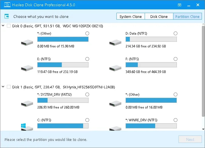Click the 'Choose what you want to clone' heading
Image resolution: width=205 pixels, height=148 pixels.
(41, 16)
